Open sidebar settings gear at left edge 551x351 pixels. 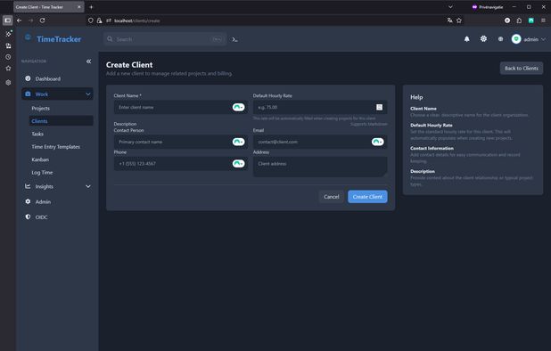point(8,83)
